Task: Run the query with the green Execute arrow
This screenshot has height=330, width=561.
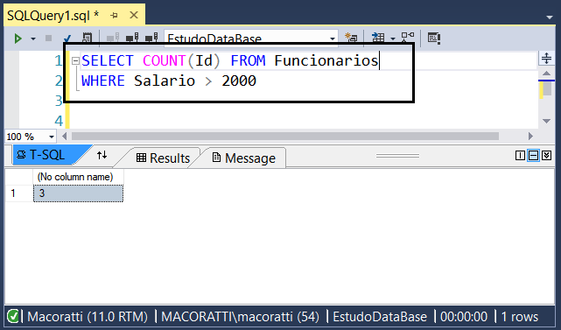Action: [x=18, y=39]
